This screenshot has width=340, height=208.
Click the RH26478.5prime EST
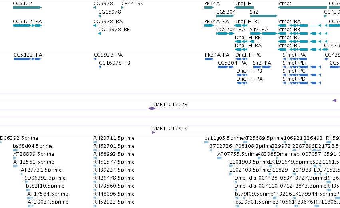[x=95, y=182]
